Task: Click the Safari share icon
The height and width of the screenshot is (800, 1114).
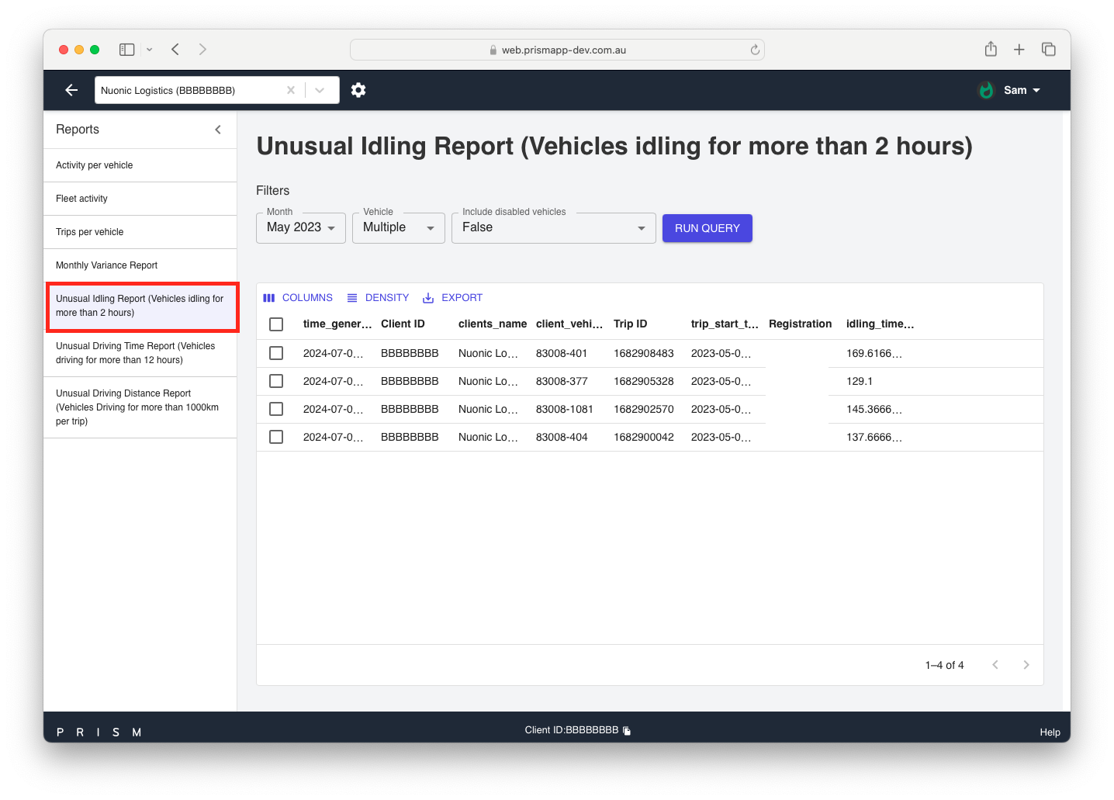Action: (x=991, y=50)
